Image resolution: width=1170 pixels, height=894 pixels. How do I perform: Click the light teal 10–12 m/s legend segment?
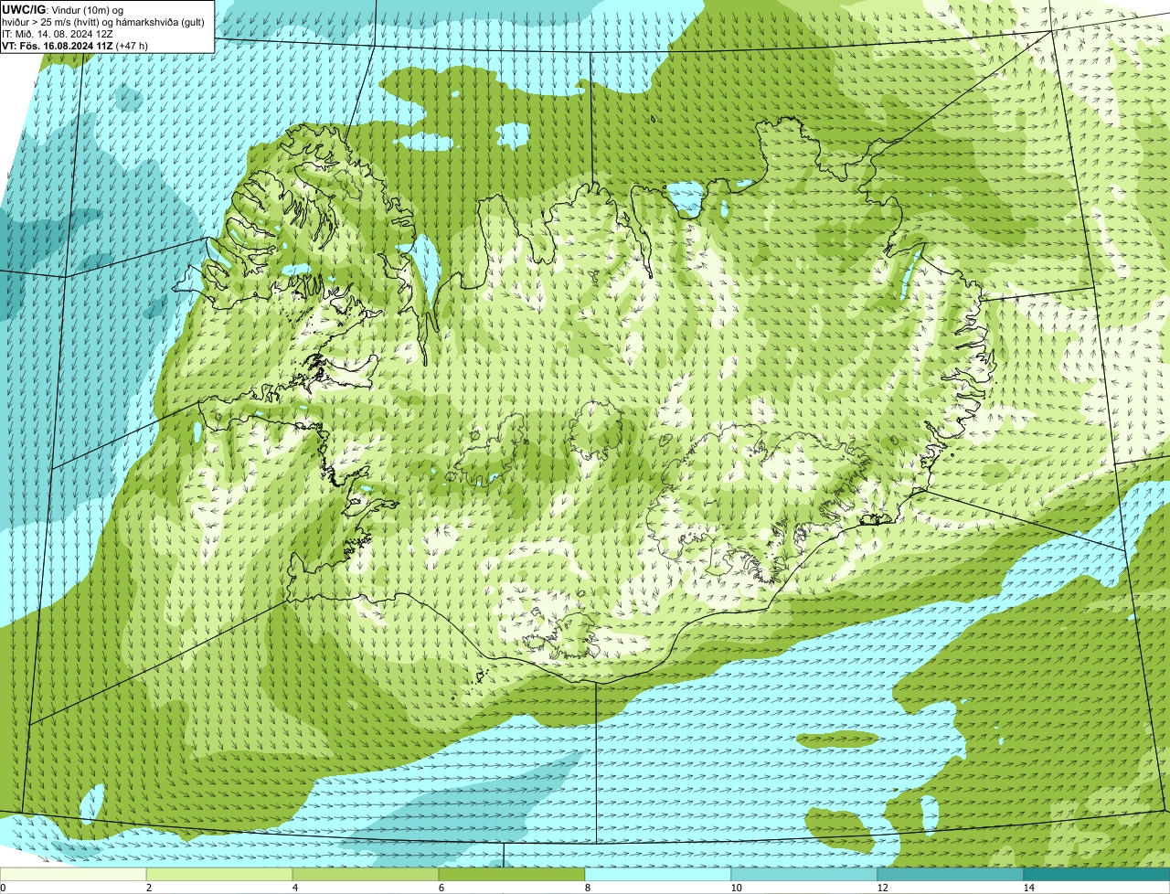pos(804,874)
